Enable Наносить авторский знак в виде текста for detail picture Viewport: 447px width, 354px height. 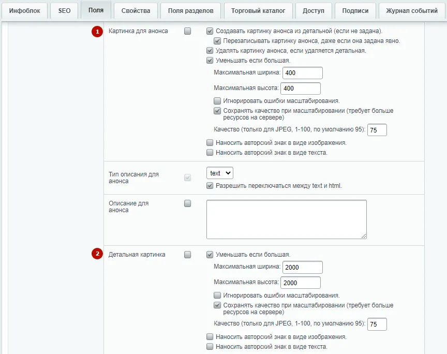[x=210, y=347]
